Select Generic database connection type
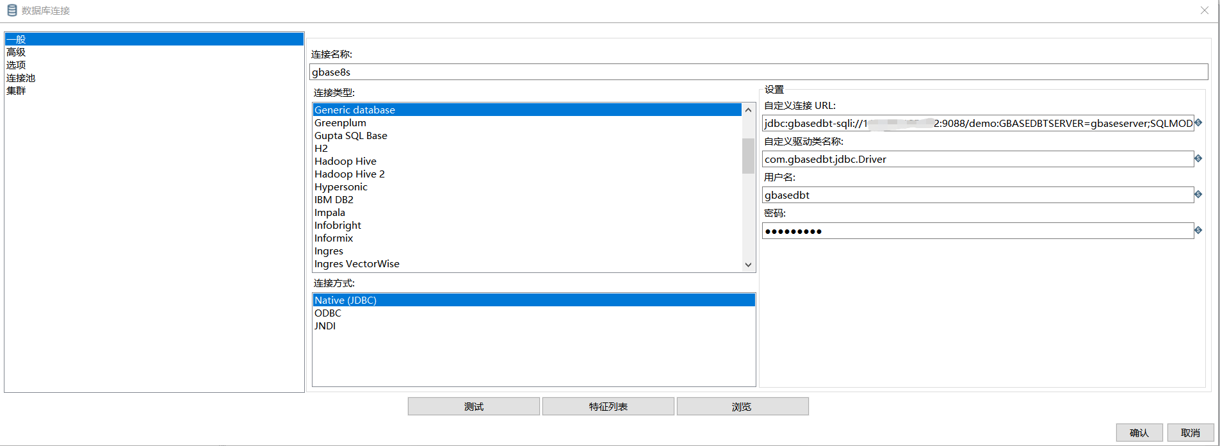 click(527, 110)
